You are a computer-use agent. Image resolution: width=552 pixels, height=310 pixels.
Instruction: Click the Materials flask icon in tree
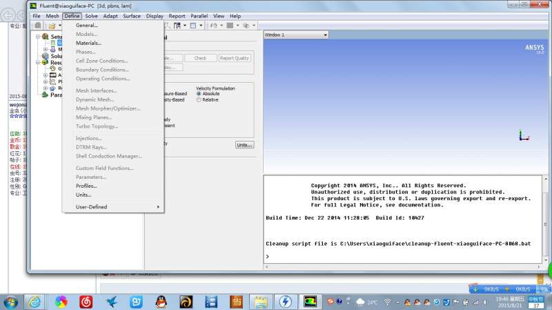(53, 49)
